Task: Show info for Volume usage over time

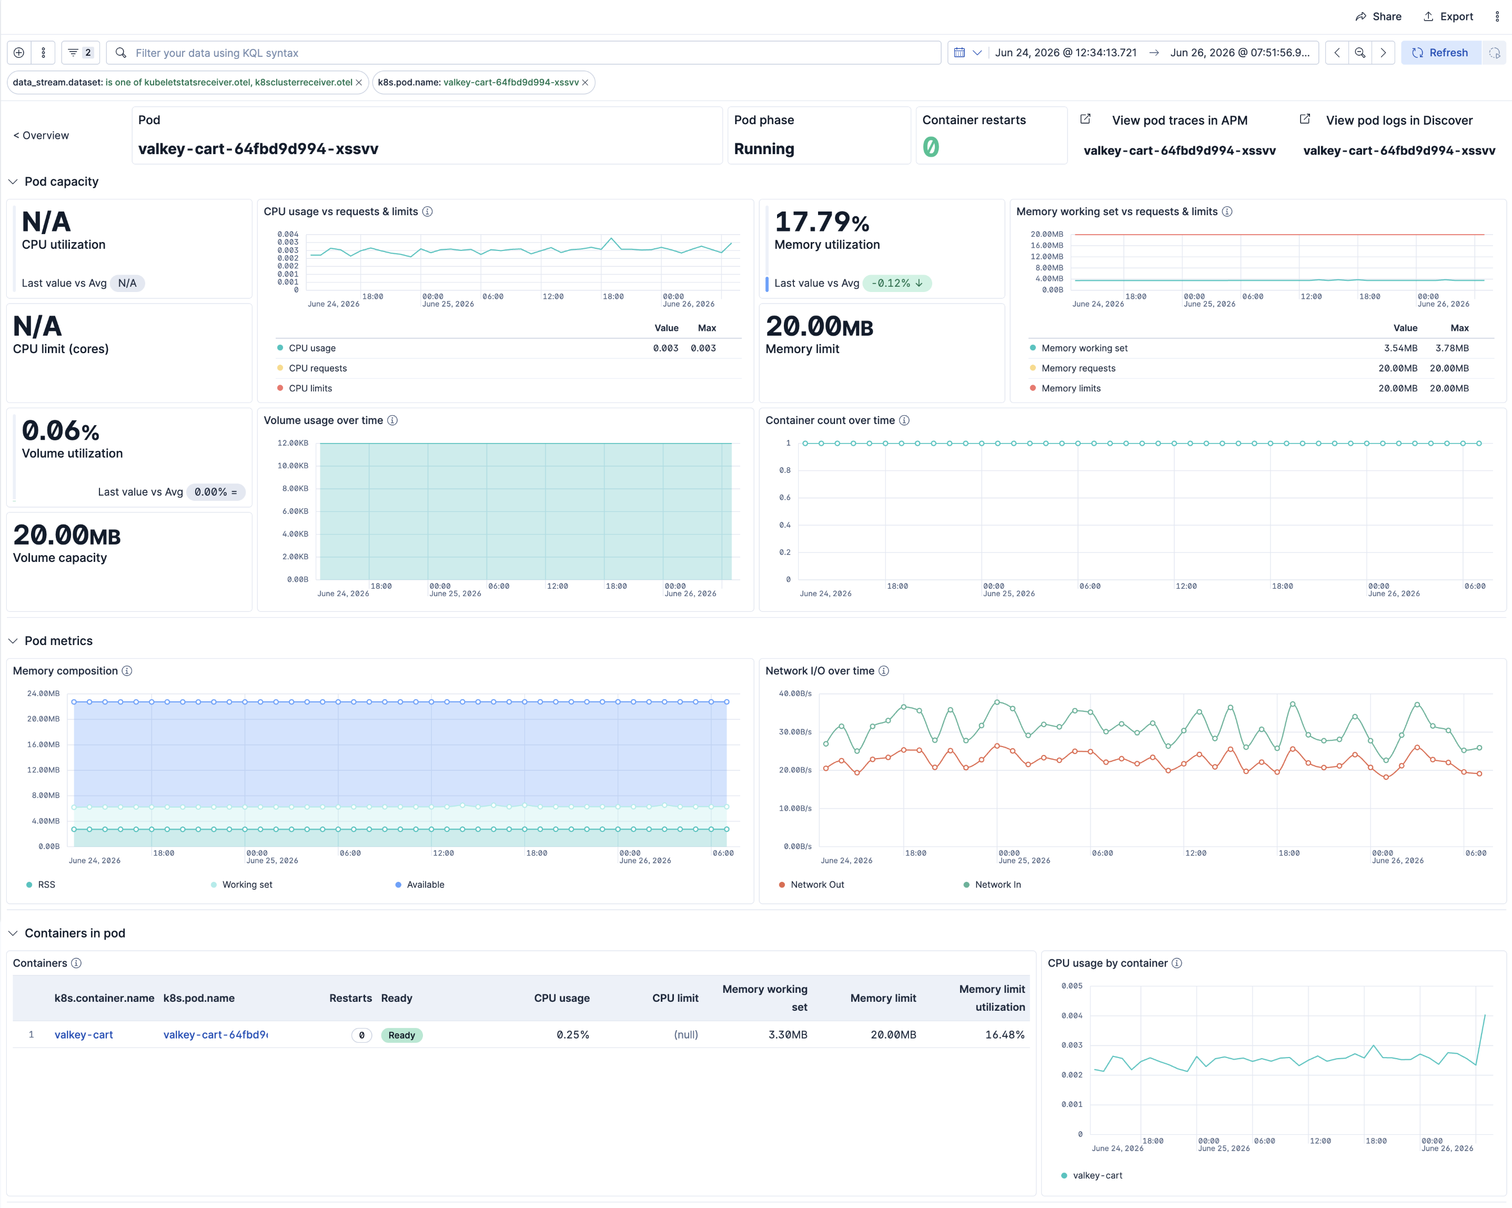Action: tap(392, 420)
